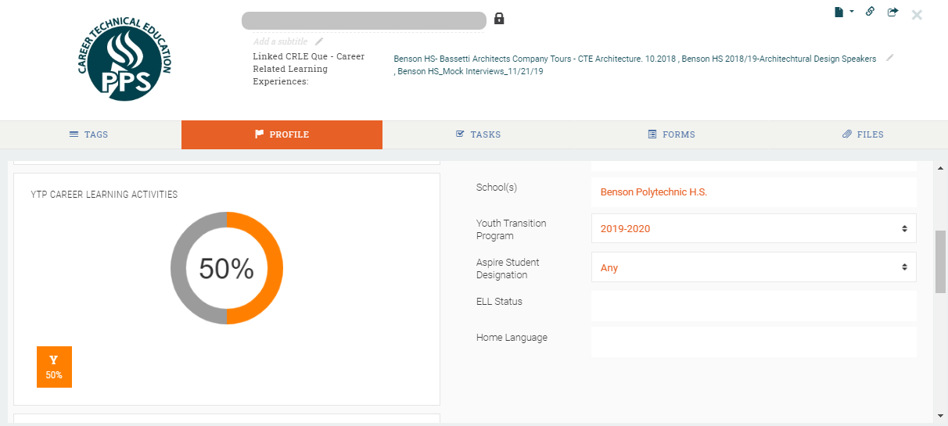Open the Benson HS Bassetti Architects Company Tours link
The height and width of the screenshot is (426, 948).
coord(532,59)
